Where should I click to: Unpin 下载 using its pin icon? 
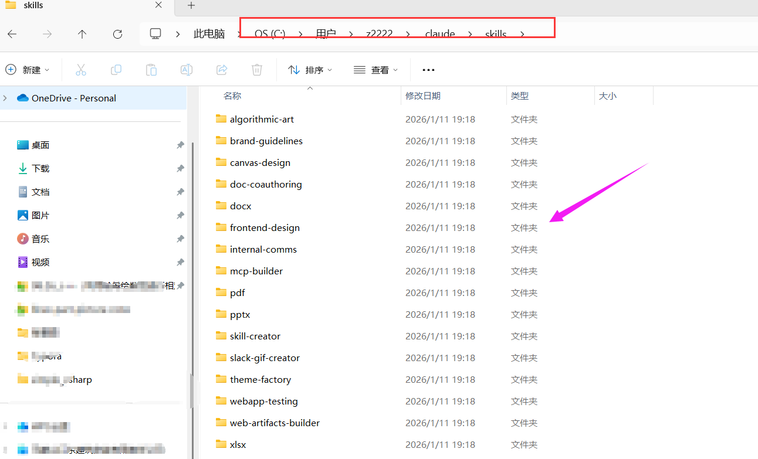pos(180,168)
